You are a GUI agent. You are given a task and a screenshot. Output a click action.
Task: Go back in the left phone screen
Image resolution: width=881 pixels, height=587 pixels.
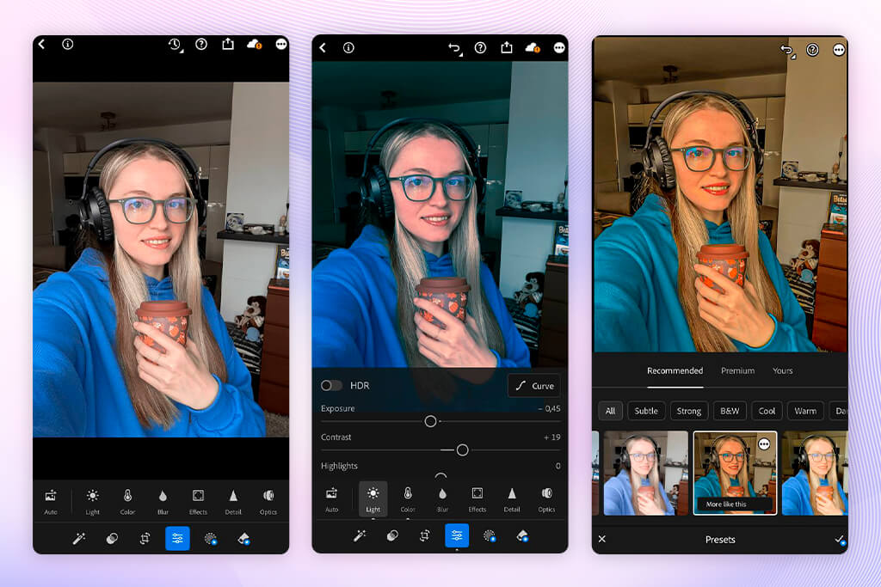click(x=41, y=44)
